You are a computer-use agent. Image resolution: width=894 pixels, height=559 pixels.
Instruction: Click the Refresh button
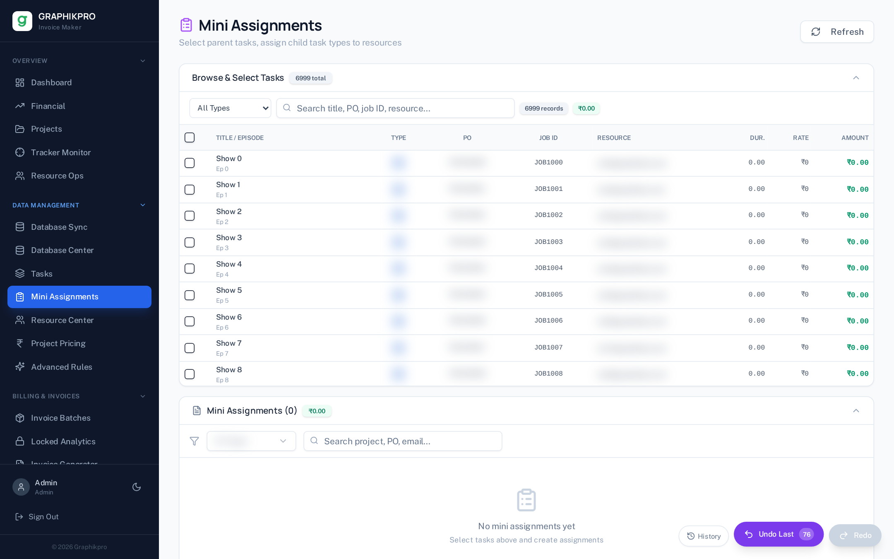pos(837,32)
